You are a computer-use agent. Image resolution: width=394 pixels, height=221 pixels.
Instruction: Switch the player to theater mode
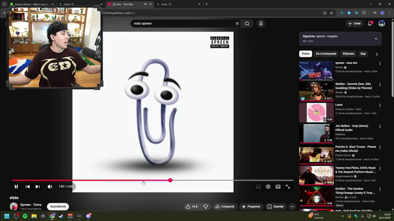tap(278, 187)
